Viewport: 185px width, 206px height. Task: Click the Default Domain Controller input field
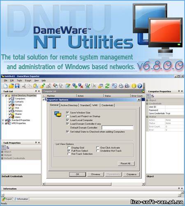pyautogui.click(x=118, y=128)
